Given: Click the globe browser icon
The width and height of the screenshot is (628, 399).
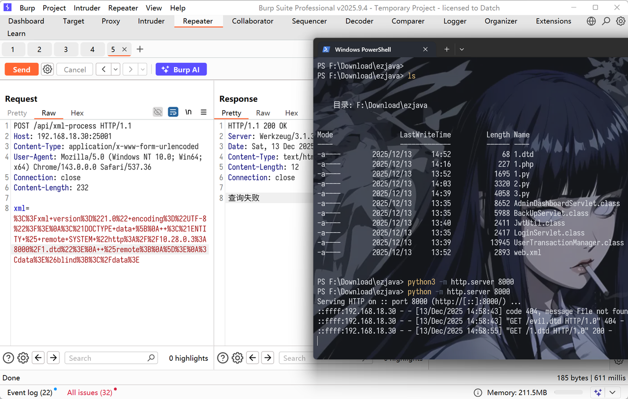Looking at the screenshot, I should 591,21.
